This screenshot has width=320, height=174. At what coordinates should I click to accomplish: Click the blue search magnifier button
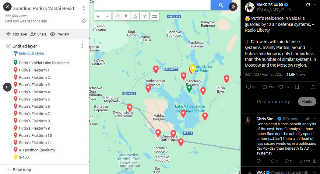coord(221,5)
